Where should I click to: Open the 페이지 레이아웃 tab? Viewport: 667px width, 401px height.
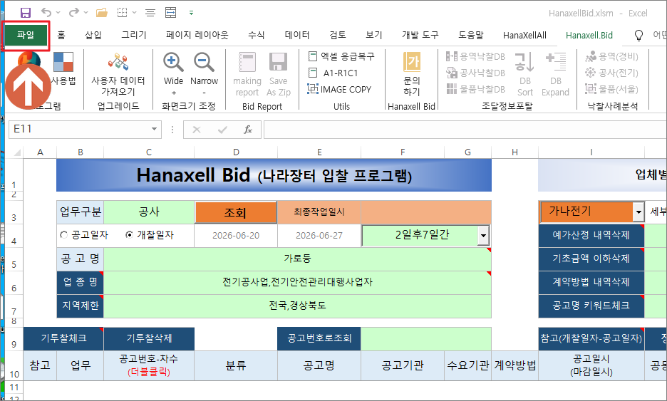(x=197, y=36)
